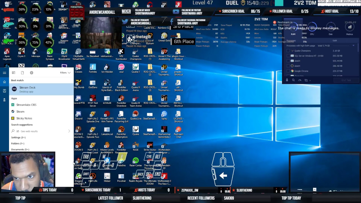Image resolution: width=361 pixels, height=203 pixels.
Task: Click the Fortnite desktop shortcut
Action: click(x=93, y=69)
